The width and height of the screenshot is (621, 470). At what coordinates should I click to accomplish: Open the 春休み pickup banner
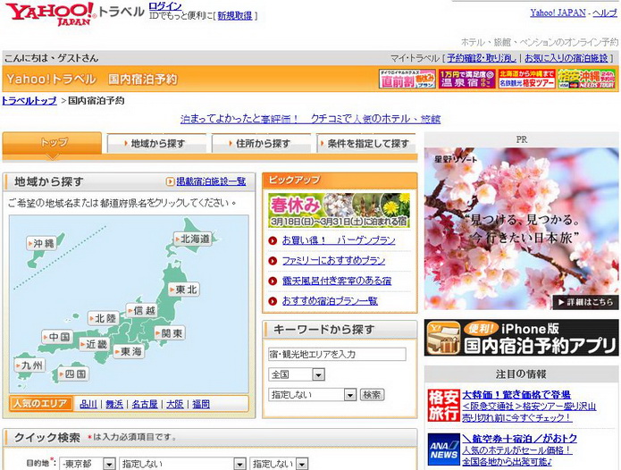coord(339,210)
